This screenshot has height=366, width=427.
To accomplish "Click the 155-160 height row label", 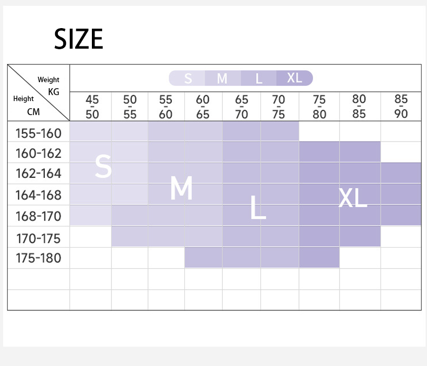I will [x=38, y=134].
